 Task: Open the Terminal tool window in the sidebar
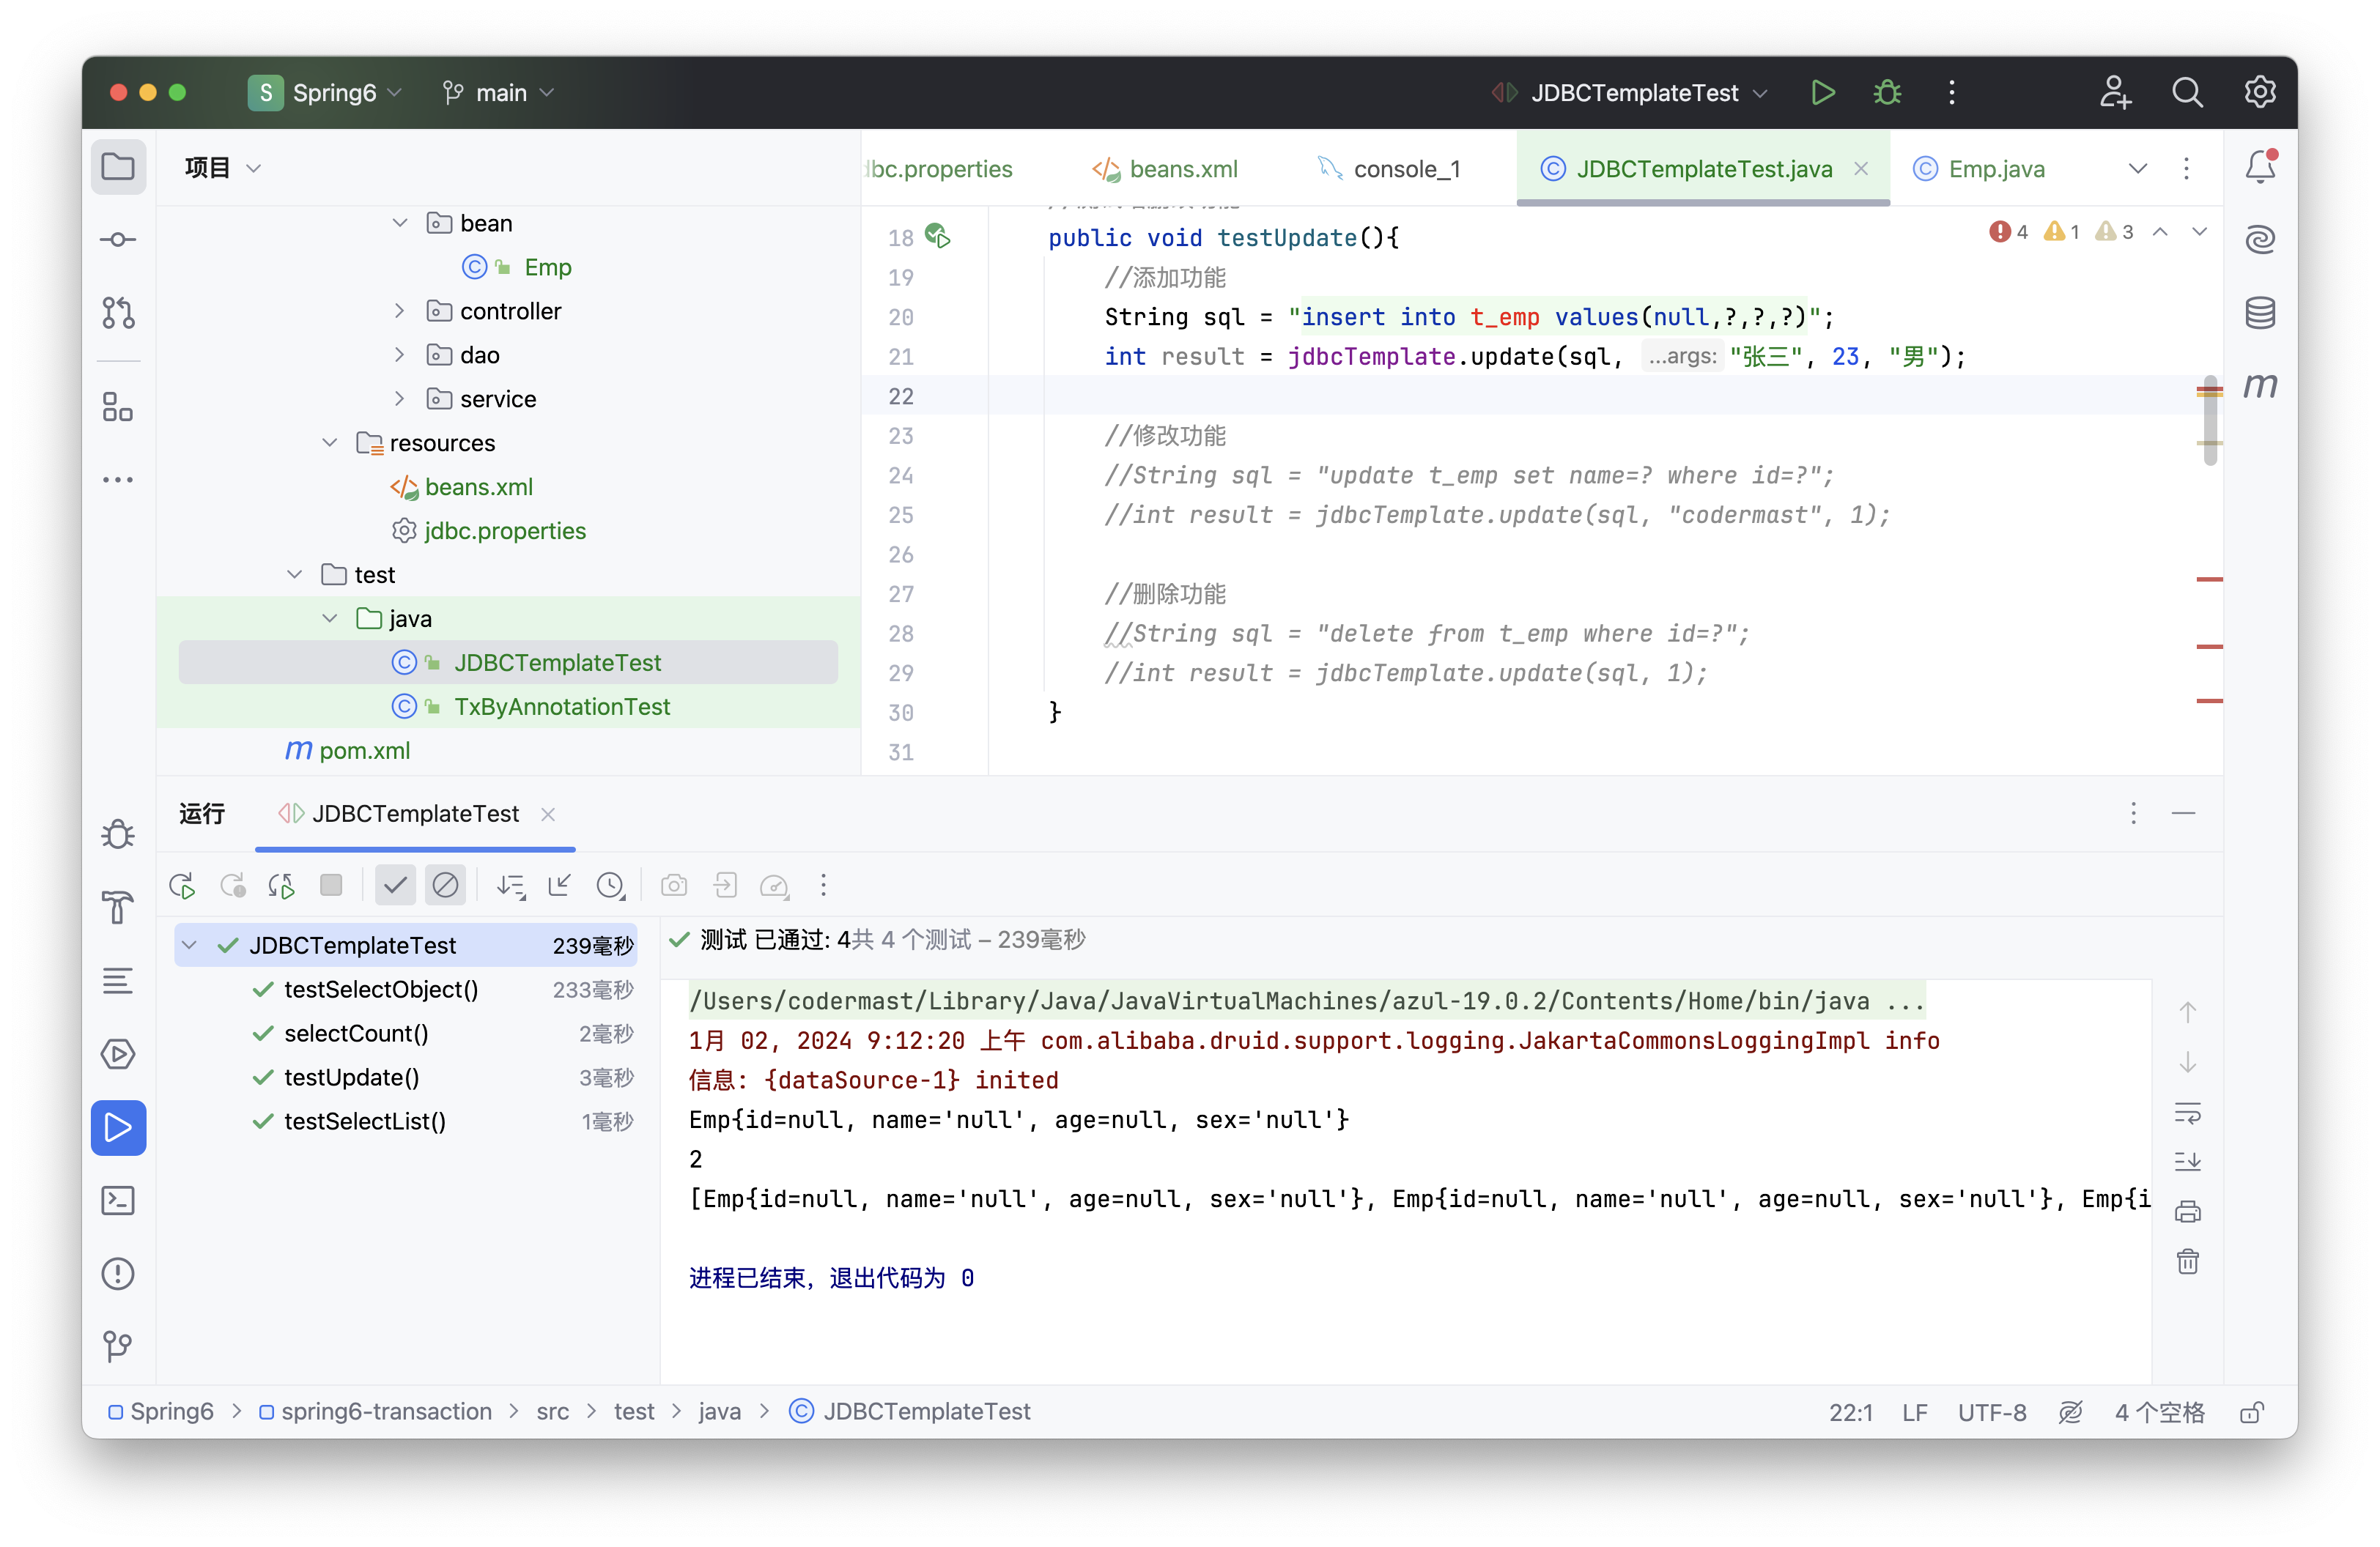118,1201
